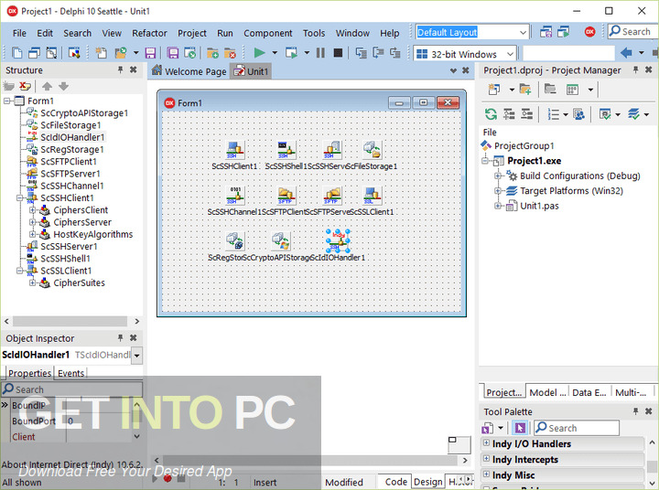Select CipherSuites in Structure tree
Screen dimensions: 659x490
pyautogui.click(x=79, y=283)
